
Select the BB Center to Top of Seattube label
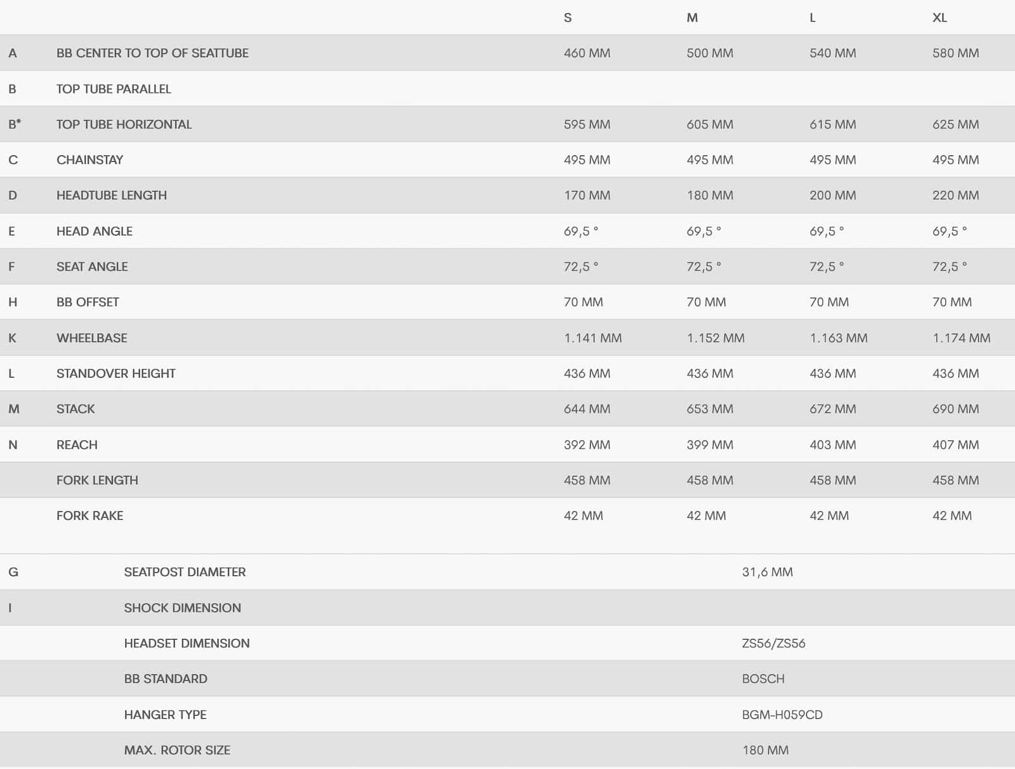(152, 53)
